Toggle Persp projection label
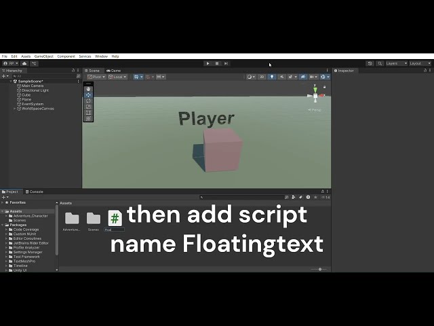 pos(315,110)
